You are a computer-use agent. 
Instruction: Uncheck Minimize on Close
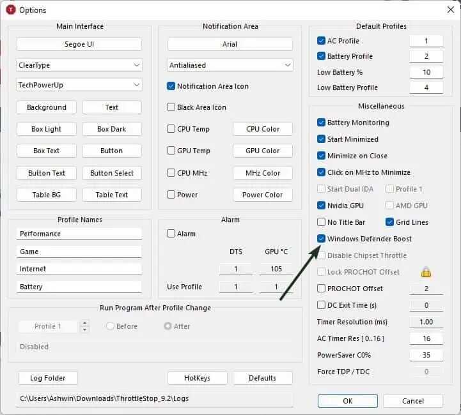[x=321, y=156]
